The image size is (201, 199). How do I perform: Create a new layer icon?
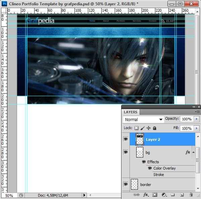click(182, 195)
